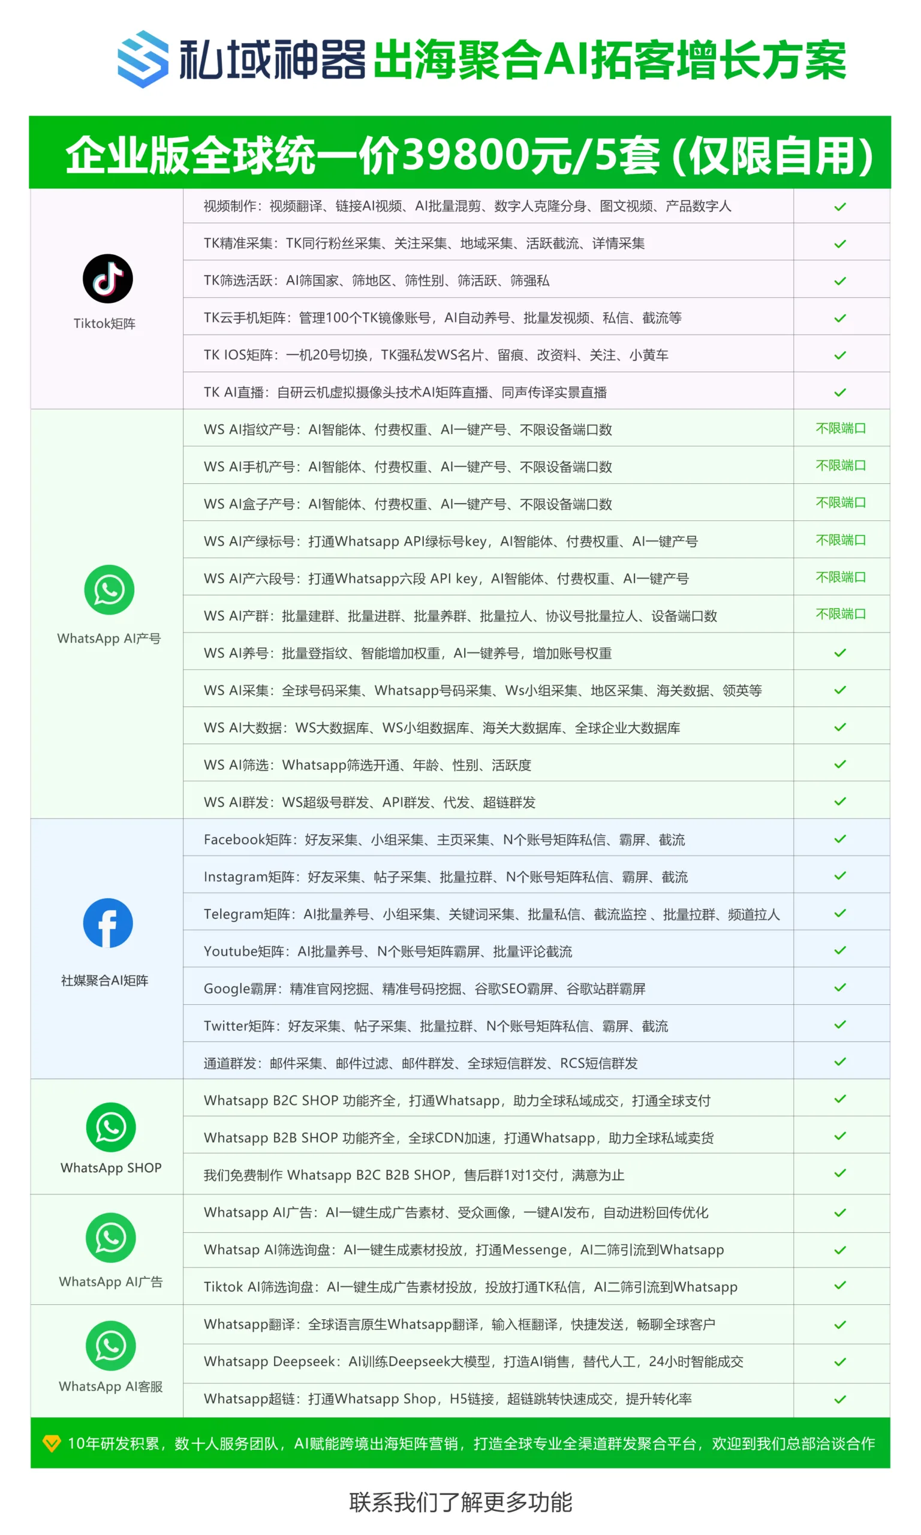Image resolution: width=921 pixels, height=1535 pixels.
Task: Click the checkmark in the WS AI大数据 row
Action: coord(840,727)
